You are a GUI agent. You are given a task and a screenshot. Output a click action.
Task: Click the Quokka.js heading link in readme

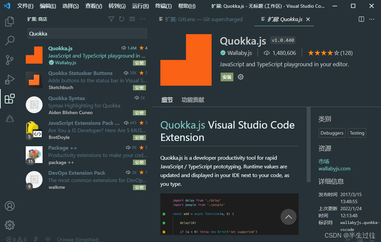183,125
